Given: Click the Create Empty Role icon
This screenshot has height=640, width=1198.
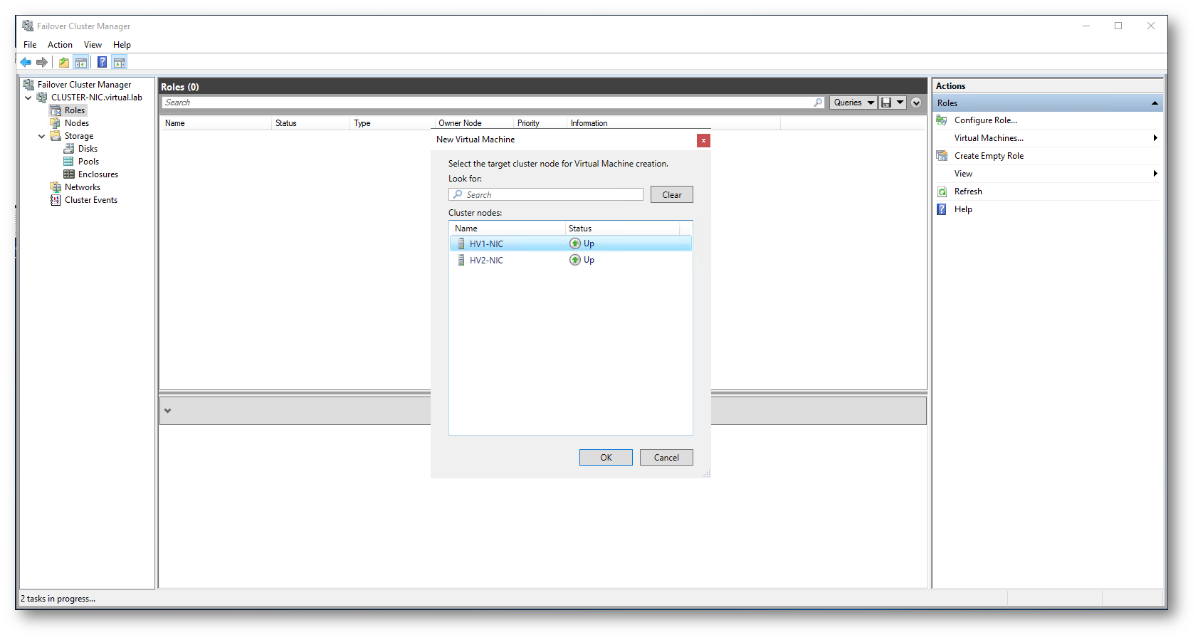Looking at the screenshot, I should pyautogui.click(x=942, y=156).
